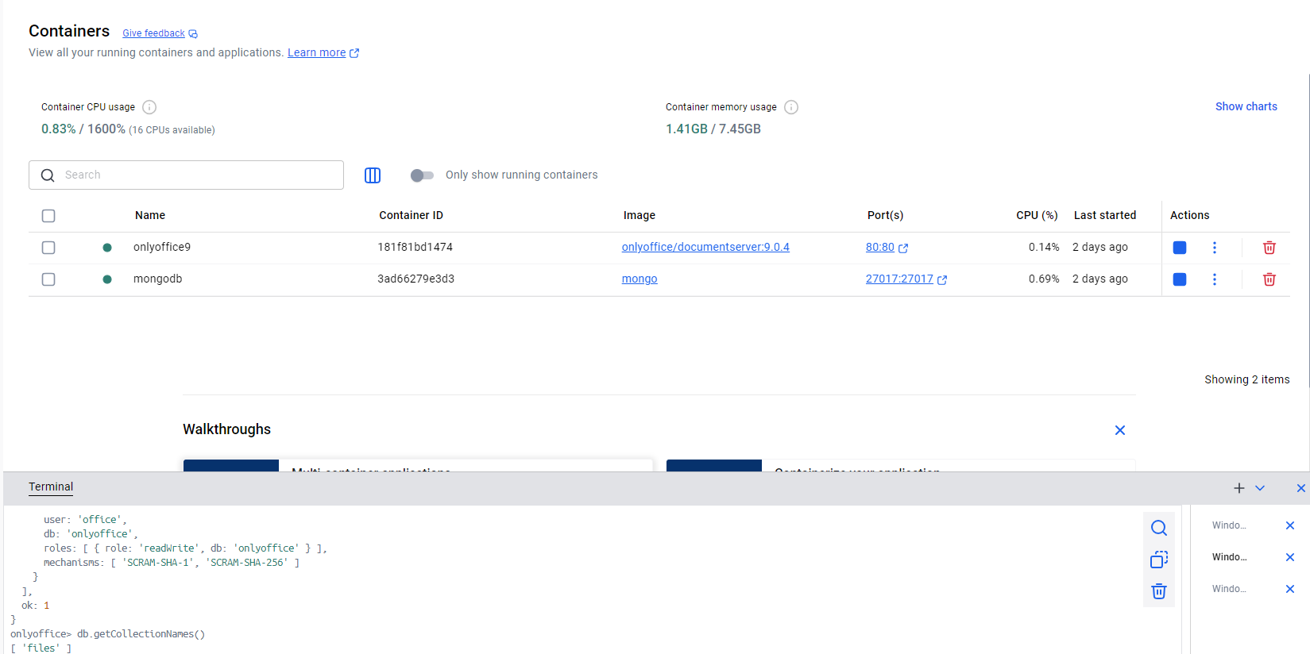The image size is (1310, 654).
Task: Click the mongodb running status dot
Action: 107,279
